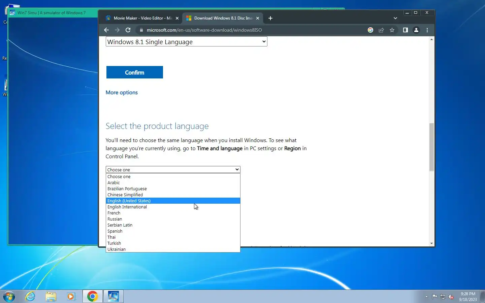Click the page vertical scrollbar thumb
Viewport: 485px width, 303px height.
(x=431, y=147)
